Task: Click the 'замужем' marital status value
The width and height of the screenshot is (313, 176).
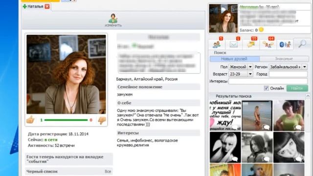Action: (125, 94)
